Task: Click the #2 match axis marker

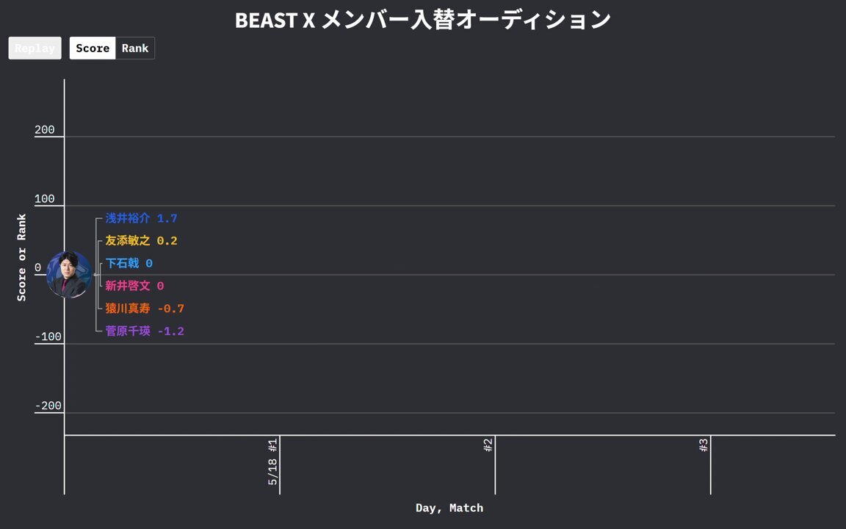Action: (x=488, y=445)
